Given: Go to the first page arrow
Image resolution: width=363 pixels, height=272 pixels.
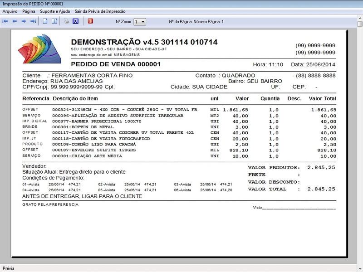Looking at the screenshot, I should (x=5, y=21).
